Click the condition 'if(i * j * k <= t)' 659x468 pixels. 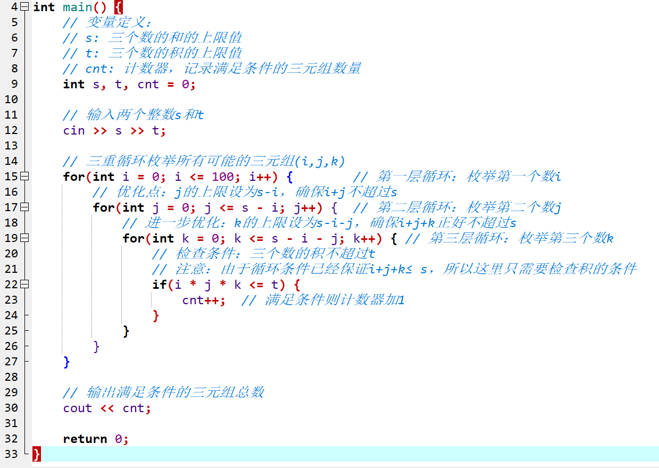pyautogui.click(x=219, y=285)
